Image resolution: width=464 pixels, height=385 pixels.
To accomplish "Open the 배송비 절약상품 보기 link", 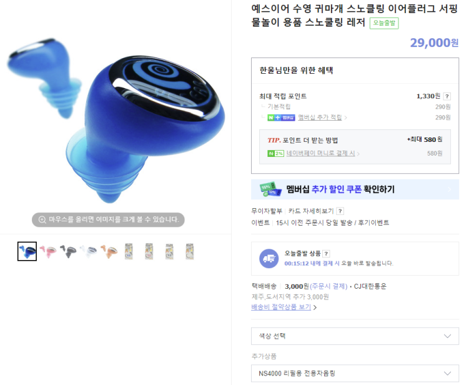I will coord(281,307).
